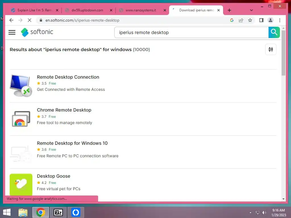The width and height of the screenshot is (291, 218).
Task: Click the page vertical scrollbar thumb
Action: coord(283,53)
